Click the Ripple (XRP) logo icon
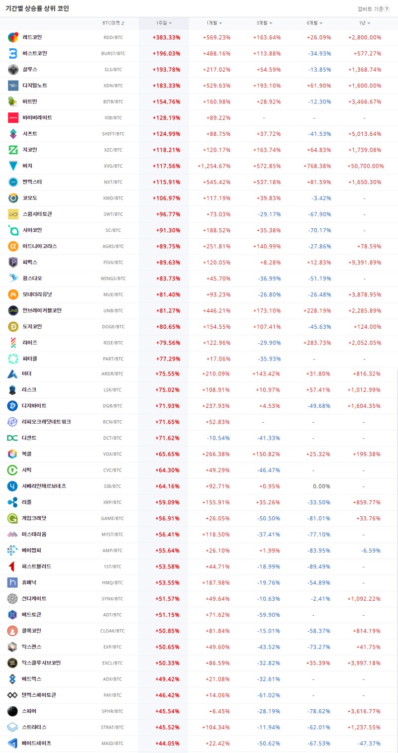 coord(13,502)
